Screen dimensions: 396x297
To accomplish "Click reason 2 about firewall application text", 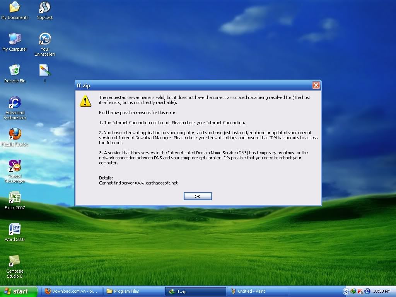I will click(208, 138).
